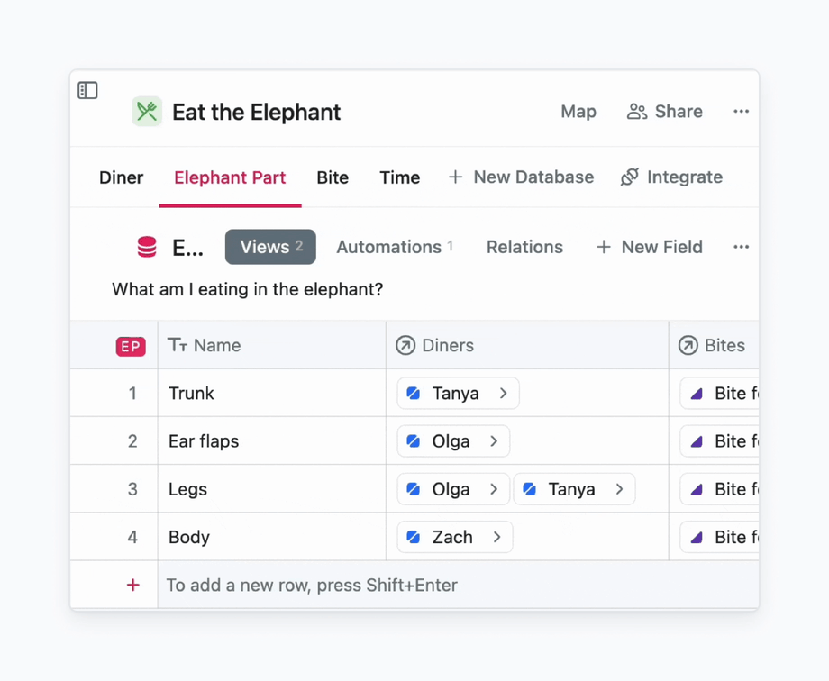Click the red database stack icon
The height and width of the screenshot is (681, 829).
pos(147,247)
